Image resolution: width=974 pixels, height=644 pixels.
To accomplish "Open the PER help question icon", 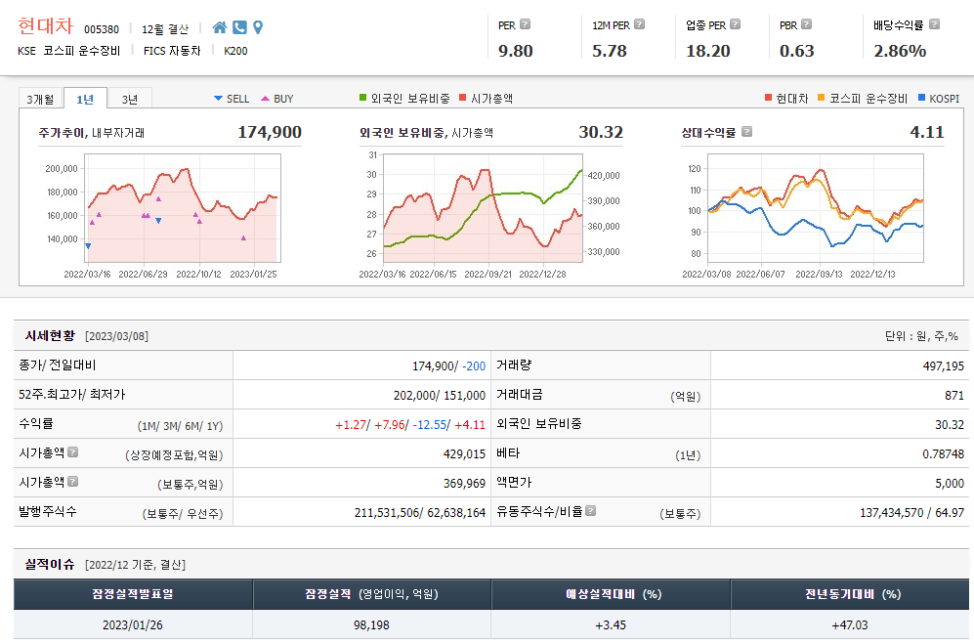I will coord(525,24).
